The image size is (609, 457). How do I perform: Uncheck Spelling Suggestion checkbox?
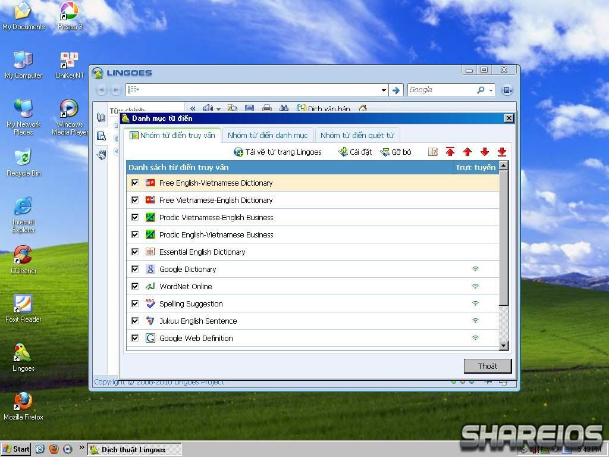pyautogui.click(x=135, y=303)
